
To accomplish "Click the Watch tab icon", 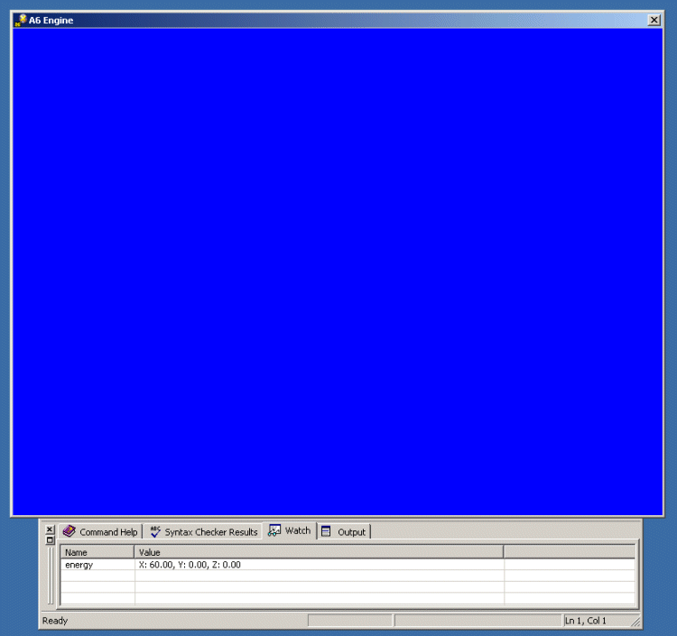I will click(x=274, y=531).
